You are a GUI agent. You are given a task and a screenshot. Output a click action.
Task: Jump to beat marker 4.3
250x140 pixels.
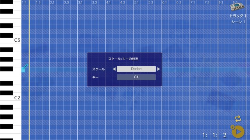point(123,2)
